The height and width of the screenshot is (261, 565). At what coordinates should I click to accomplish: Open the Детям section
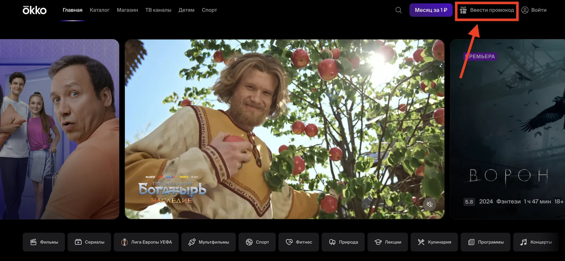186,10
